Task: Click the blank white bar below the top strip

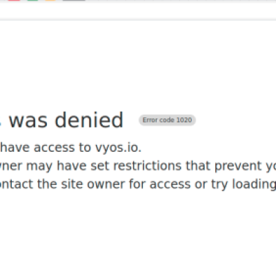Action: pyautogui.click(x=138, y=10)
